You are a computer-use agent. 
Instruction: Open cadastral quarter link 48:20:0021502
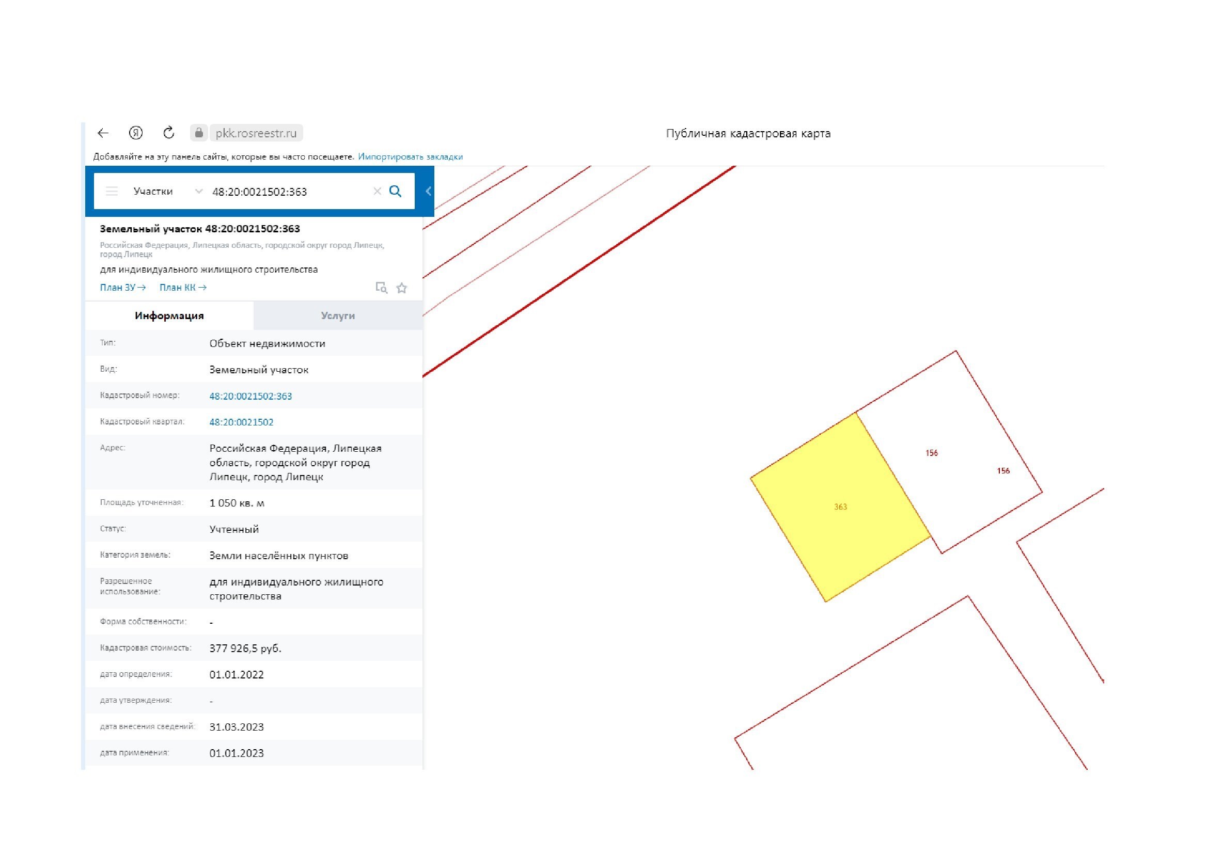click(242, 422)
